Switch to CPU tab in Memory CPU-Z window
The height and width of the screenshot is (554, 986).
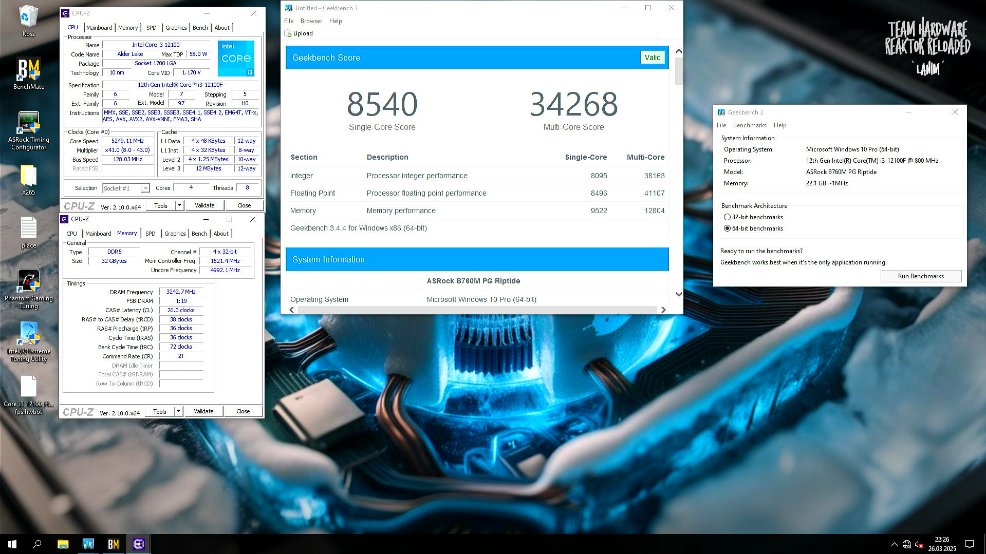[x=71, y=234]
